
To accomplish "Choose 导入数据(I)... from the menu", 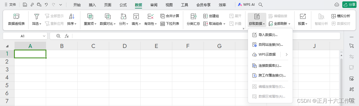I will (270, 35).
